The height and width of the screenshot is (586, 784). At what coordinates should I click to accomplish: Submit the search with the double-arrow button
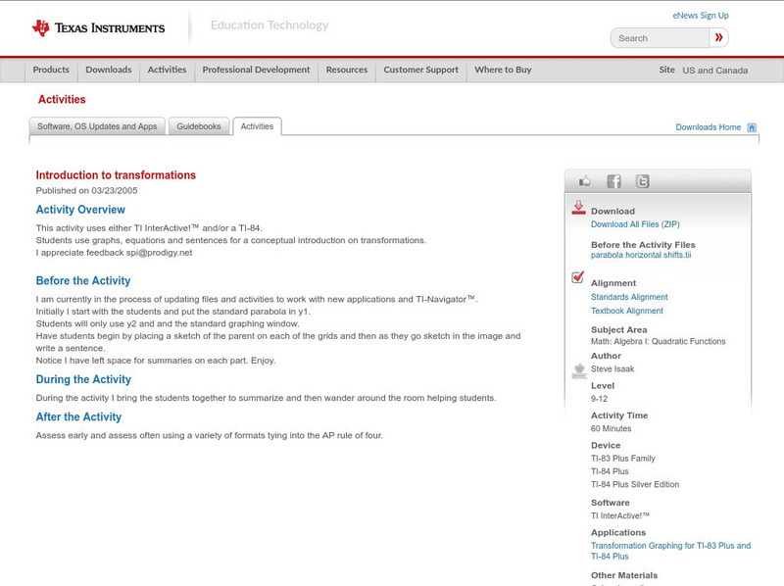(718, 37)
